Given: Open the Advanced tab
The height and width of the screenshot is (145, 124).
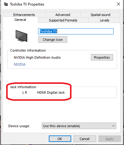Looking at the screenshot, I should (63, 15).
